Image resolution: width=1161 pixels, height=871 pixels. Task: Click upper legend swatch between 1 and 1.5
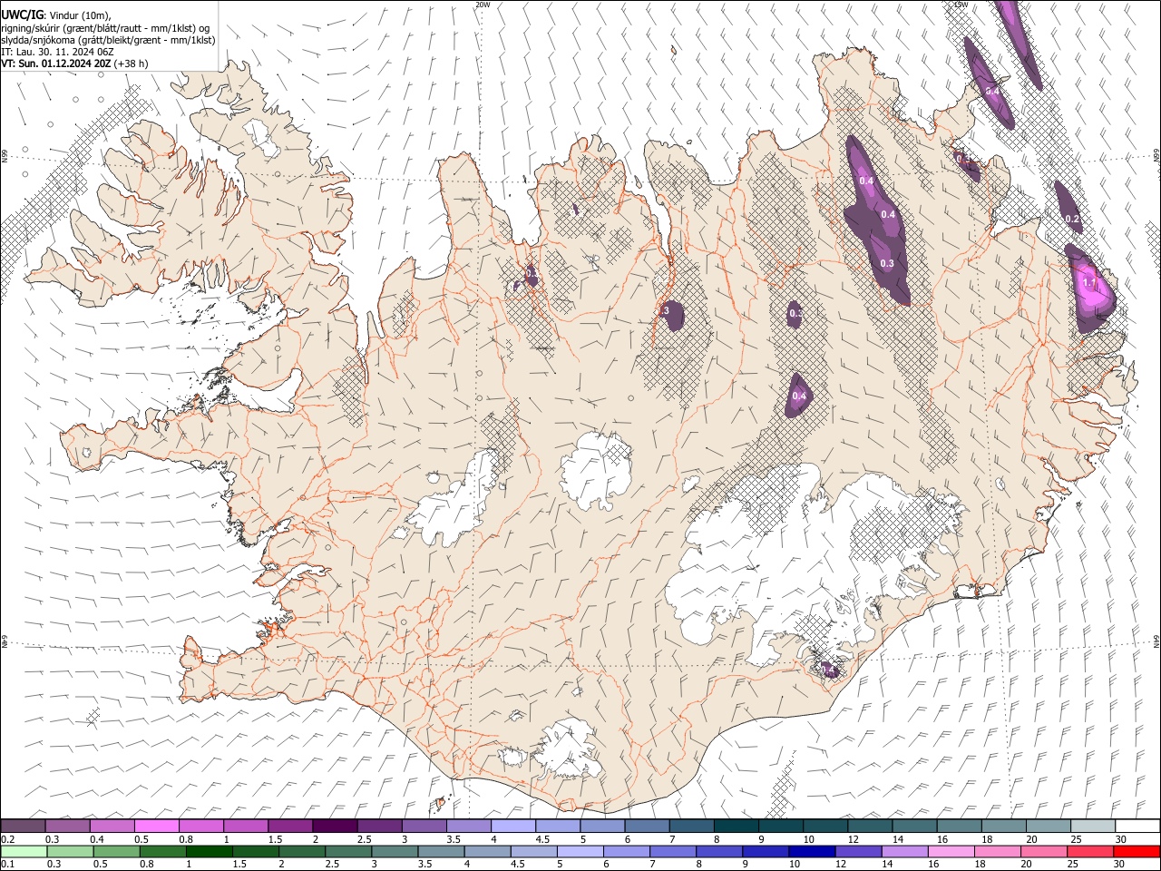click(246, 826)
